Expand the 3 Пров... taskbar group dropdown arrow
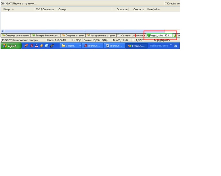The image size is (221, 176). (80, 46)
